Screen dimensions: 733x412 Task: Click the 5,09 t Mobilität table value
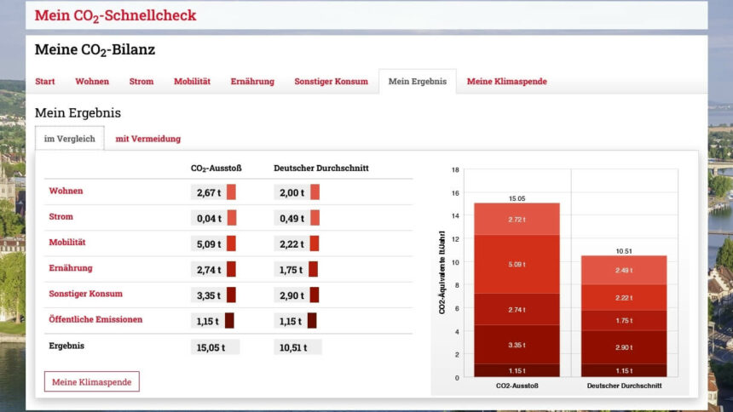209,243
